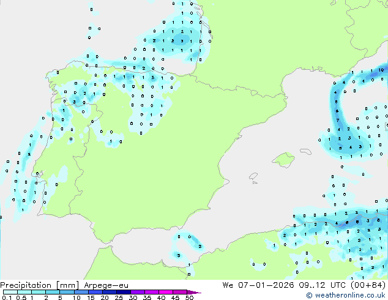388x300 pixels.
Task: Pick the 5–10 mm legend color swatch
Action: tap(67, 292)
